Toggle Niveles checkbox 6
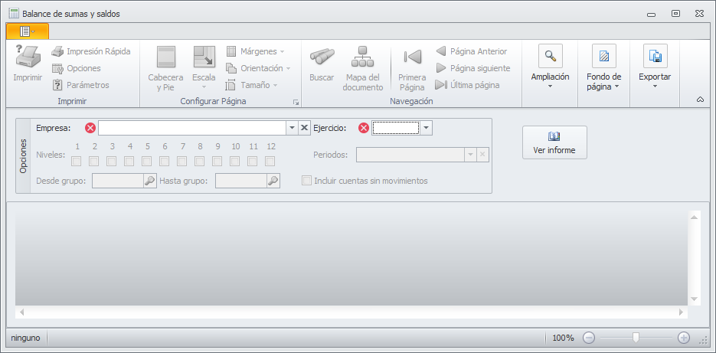The height and width of the screenshot is (353, 716). (x=165, y=162)
